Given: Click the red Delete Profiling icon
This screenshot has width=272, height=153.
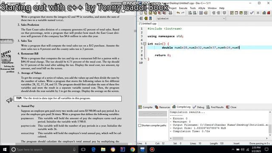Looking at the screenshot, I should coord(269,13).
